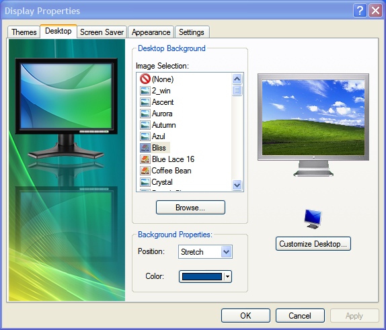Click the image icon beside 2_win
Viewport: 386px width, 330px height.
tap(145, 91)
